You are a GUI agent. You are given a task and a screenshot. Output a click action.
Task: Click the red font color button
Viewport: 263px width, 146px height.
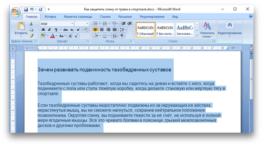[53, 36]
